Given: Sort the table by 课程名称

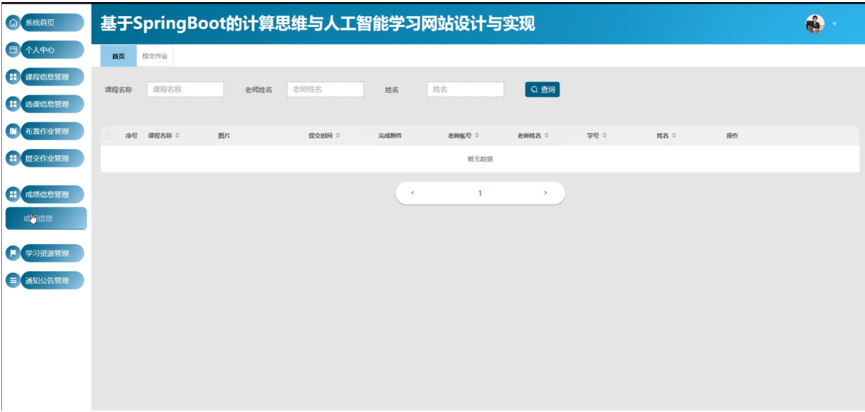Looking at the screenshot, I should point(177,136).
